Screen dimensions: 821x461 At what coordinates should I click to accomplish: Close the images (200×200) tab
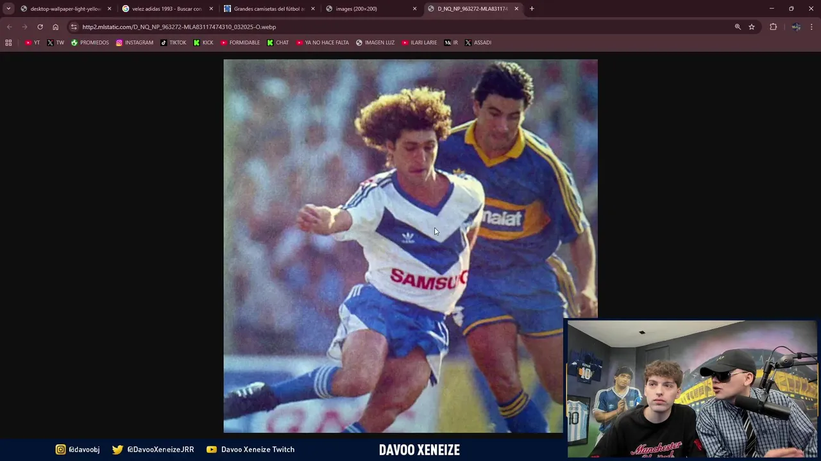[x=414, y=9]
